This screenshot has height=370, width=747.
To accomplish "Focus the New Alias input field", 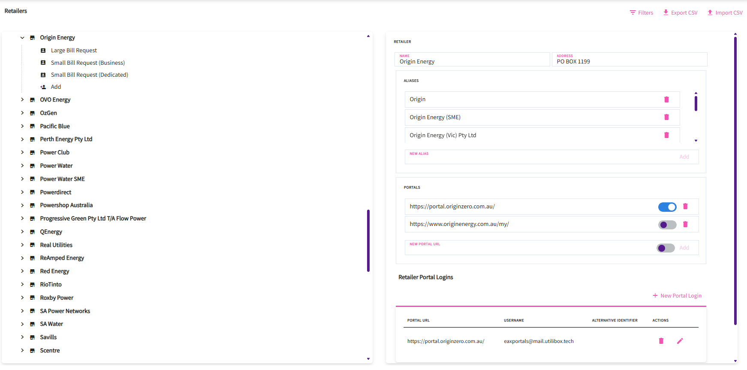I will pyautogui.click(x=540, y=158).
